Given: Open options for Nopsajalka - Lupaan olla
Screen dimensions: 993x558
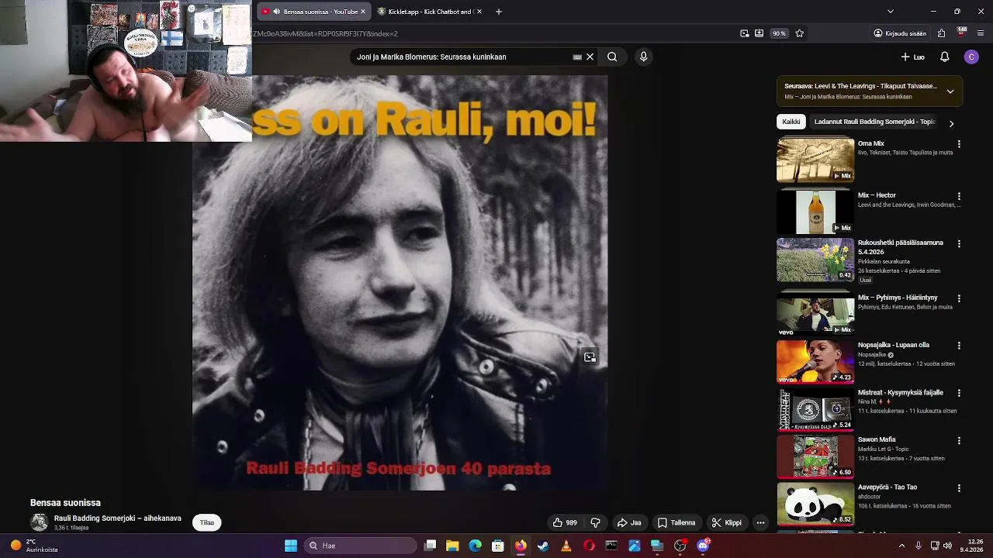Looking at the screenshot, I should [x=959, y=346].
